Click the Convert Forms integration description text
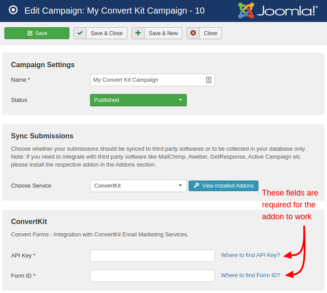Image resolution: width=327 pixels, height=293 pixels. 100,235
